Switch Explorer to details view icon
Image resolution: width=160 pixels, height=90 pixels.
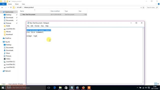pyautogui.click(x=155, y=84)
